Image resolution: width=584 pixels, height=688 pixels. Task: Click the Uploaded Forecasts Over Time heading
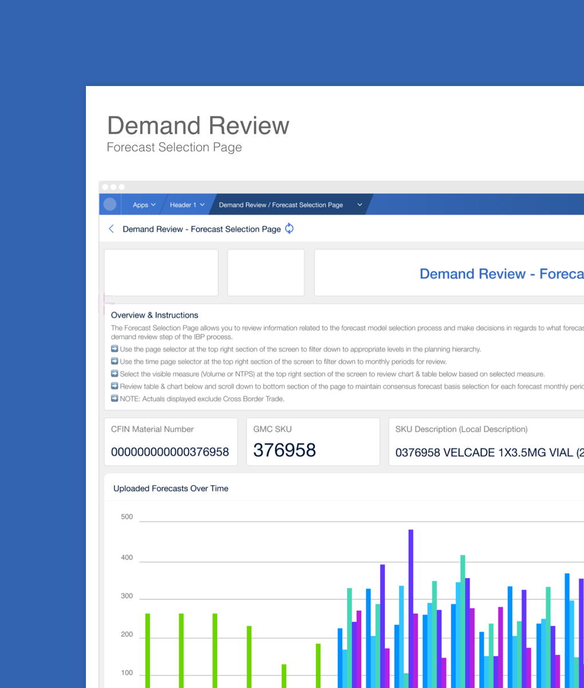(171, 488)
